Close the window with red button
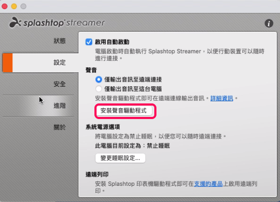 (x=5, y=6)
